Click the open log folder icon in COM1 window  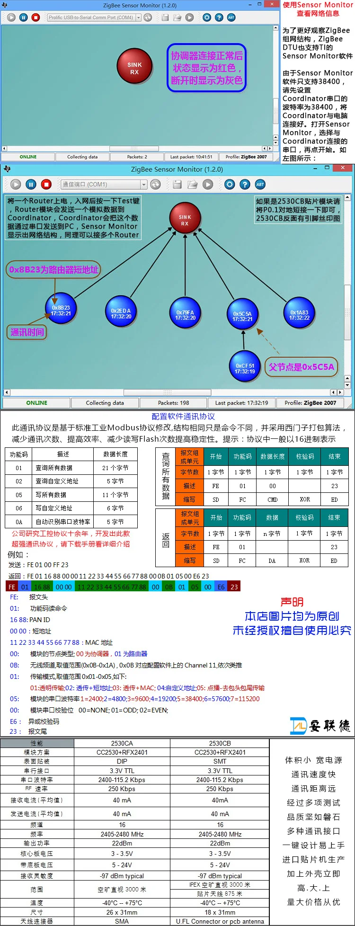click(x=192, y=184)
